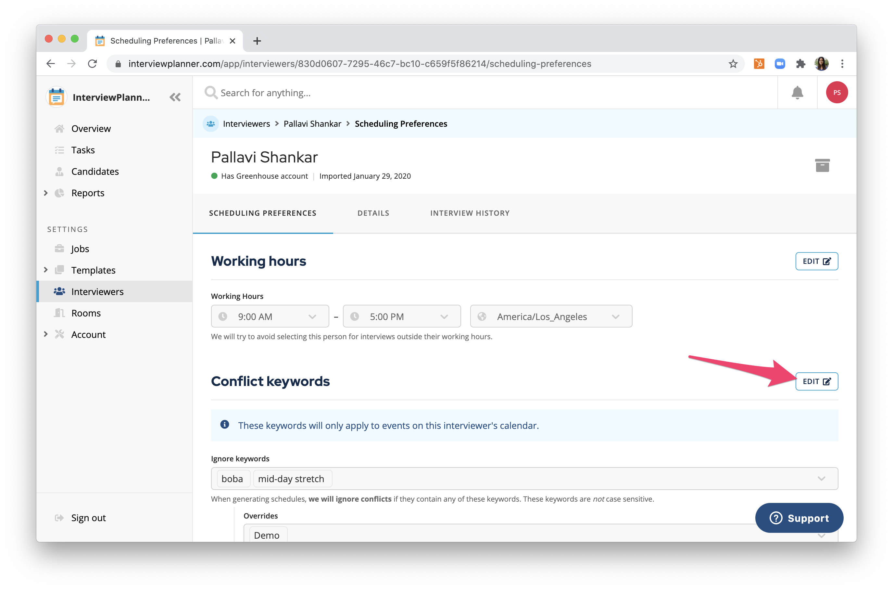
Task: Edit the Working hours section
Action: click(816, 261)
